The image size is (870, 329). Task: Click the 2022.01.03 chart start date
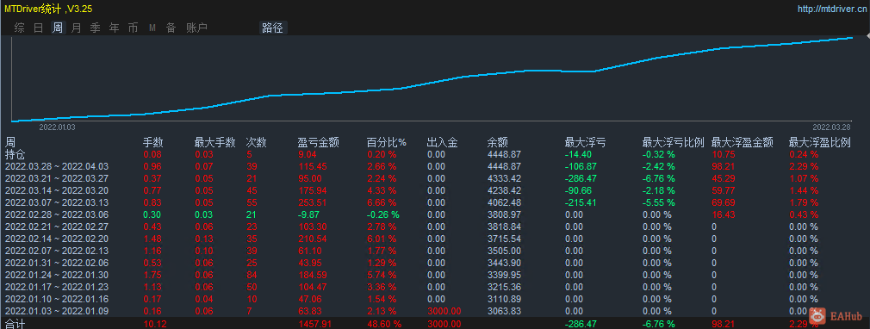pos(57,127)
